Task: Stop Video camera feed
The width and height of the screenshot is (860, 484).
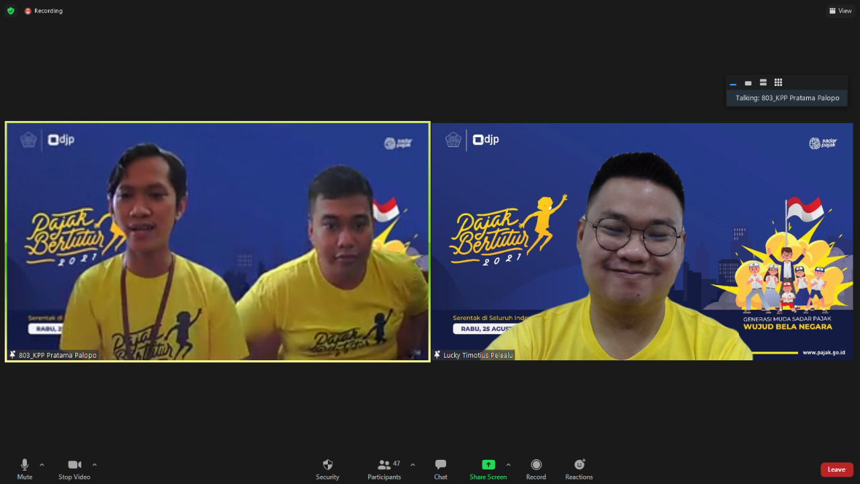Action: 74,469
